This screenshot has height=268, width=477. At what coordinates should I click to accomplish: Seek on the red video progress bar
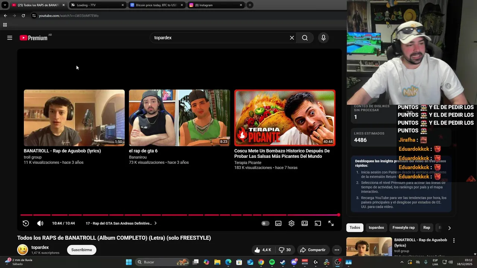(180, 215)
